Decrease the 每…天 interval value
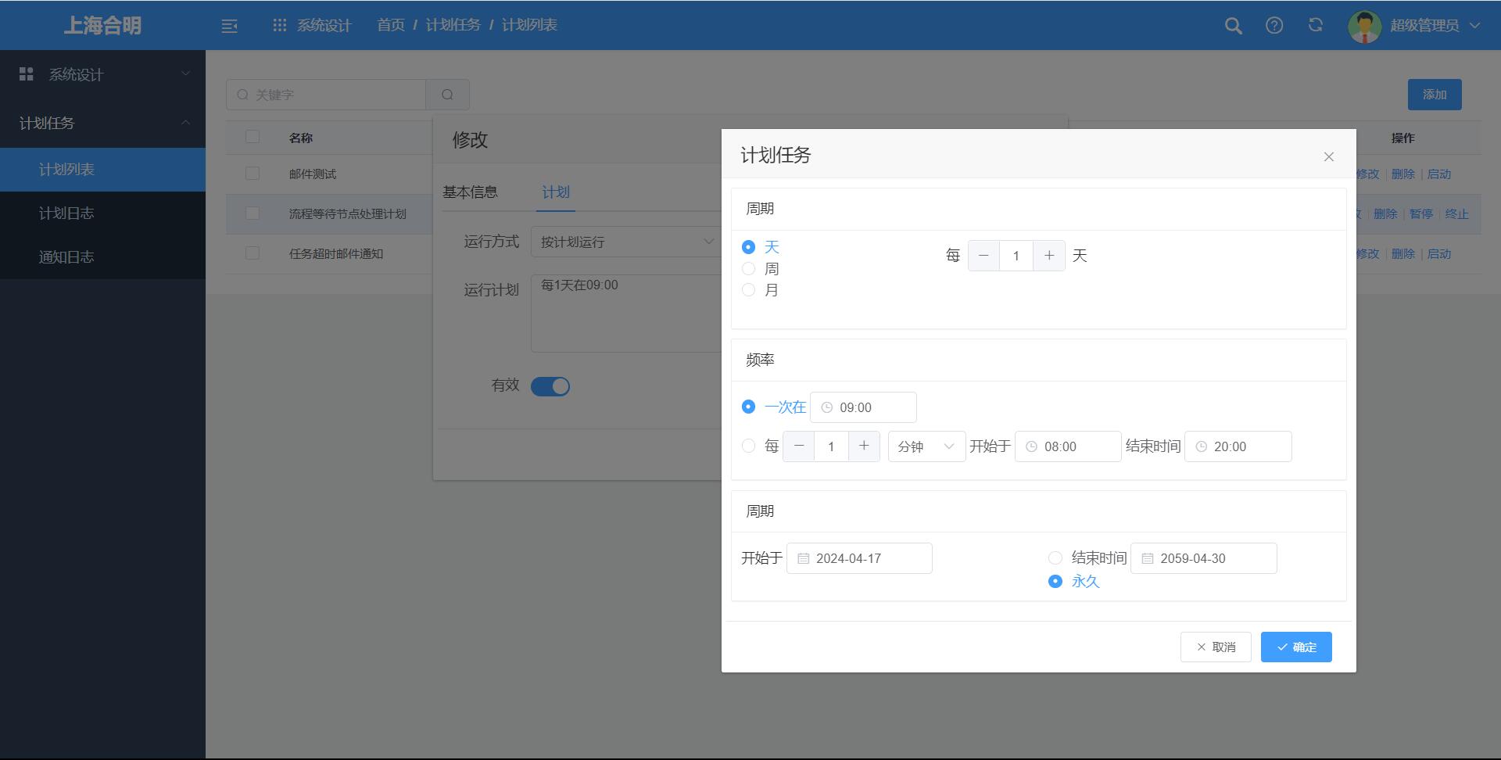This screenshot has height=760, width=1501. coord(983,256)
